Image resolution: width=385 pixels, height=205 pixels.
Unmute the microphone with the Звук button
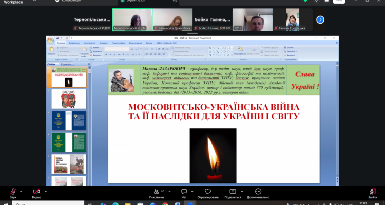(13, 192)
